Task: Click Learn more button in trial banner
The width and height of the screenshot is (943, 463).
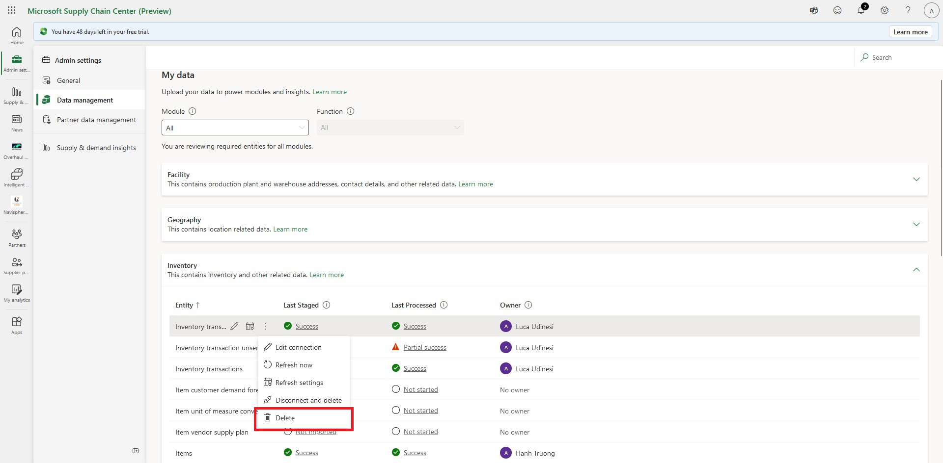Action: click(910, 32)
